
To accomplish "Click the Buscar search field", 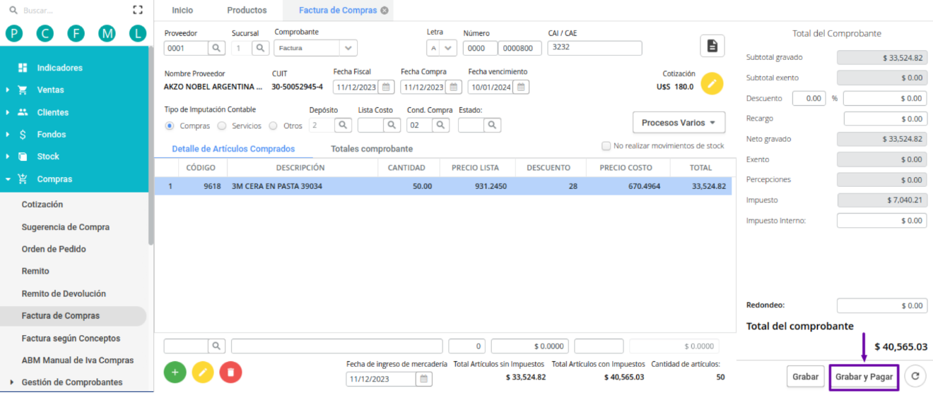I will coord(71,11).
